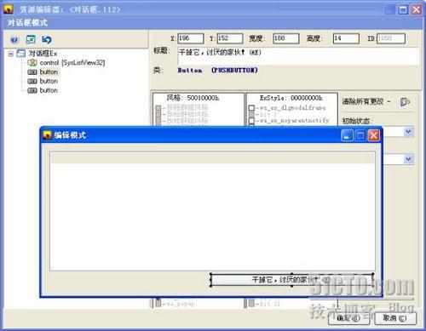Click the 取消(C) button
Viewport: 426px width, 331px height.
(395, 318)
